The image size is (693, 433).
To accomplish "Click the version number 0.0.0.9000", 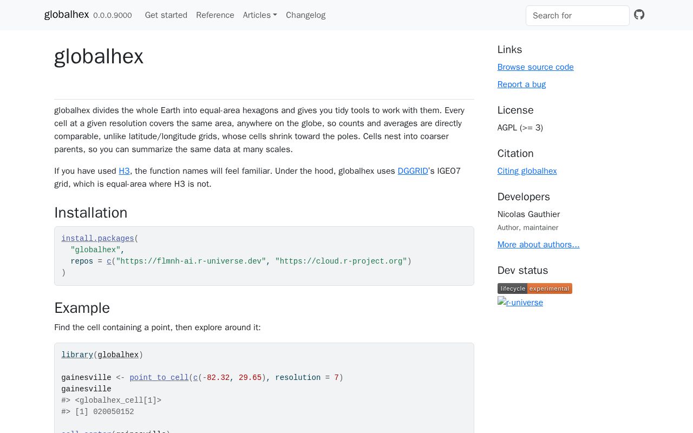I will coord(113,16).
